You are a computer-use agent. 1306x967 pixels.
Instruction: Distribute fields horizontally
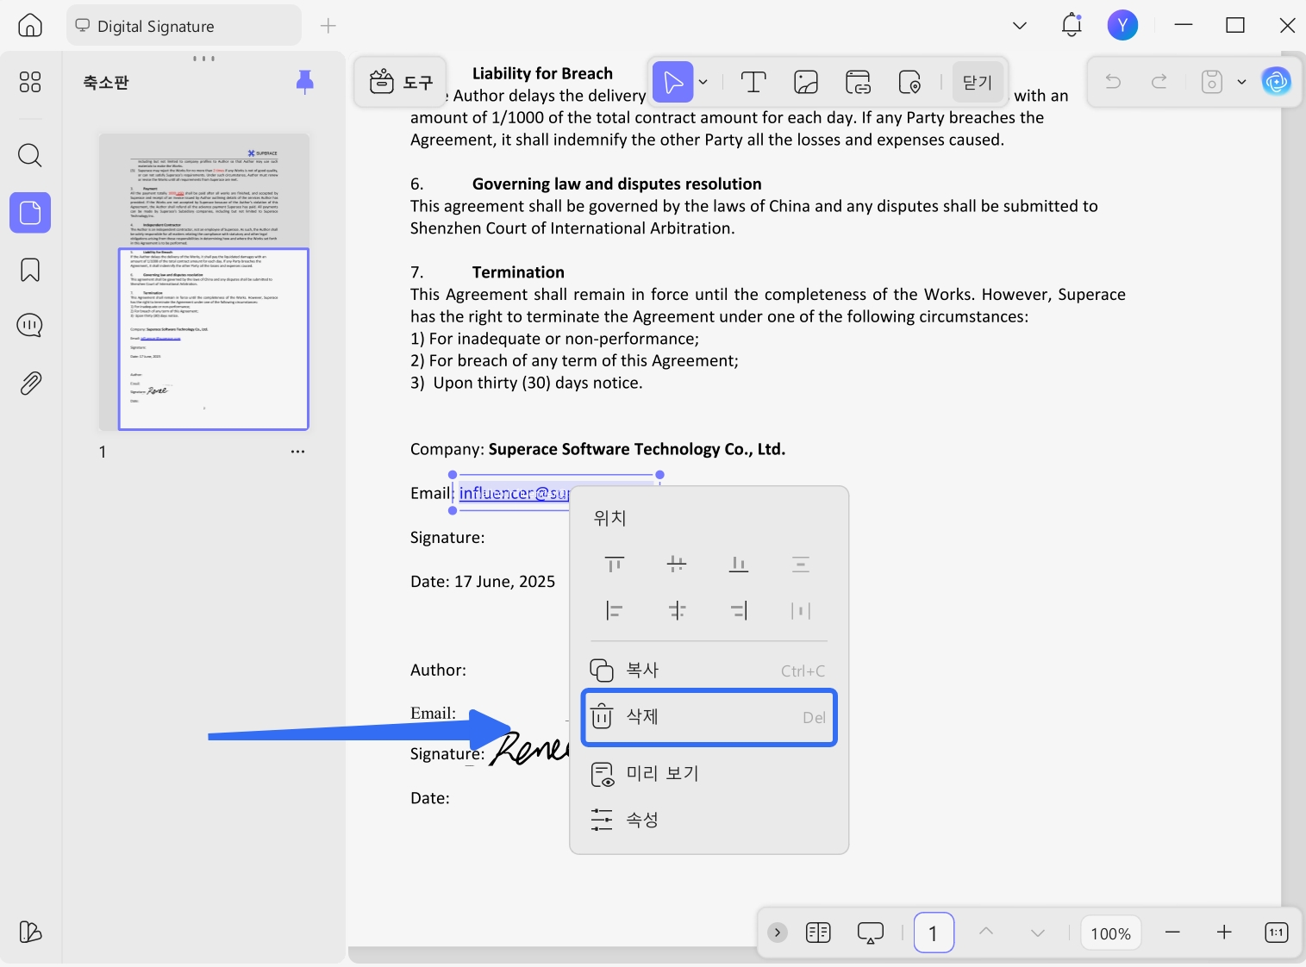(801, 611)
